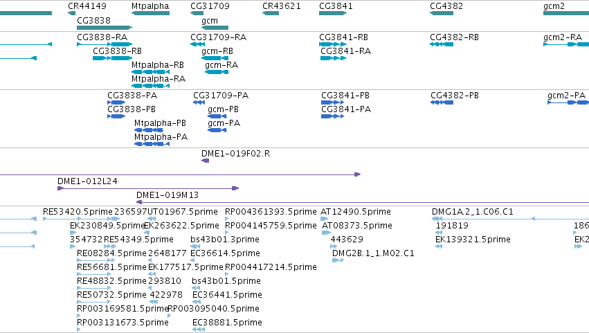589x333 pixels.
Task: Click the RP003095040.5prime EST label
Action: tap(213, 309)
